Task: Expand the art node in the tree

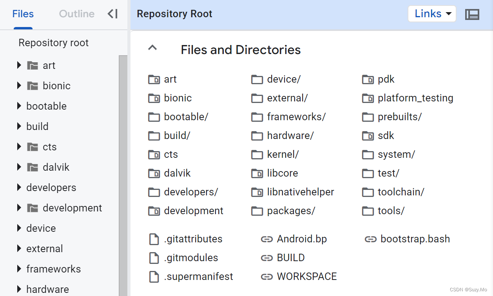Action: coord(19,65)
